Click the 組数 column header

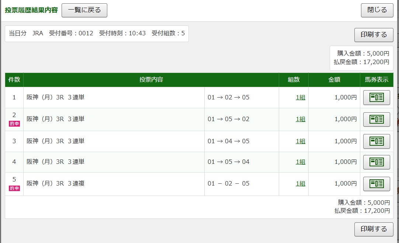click(294, 80)
